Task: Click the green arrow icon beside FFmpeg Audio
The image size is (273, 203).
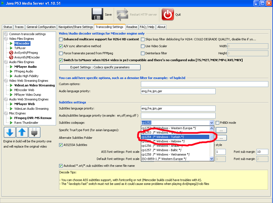Action: [11, 71]
